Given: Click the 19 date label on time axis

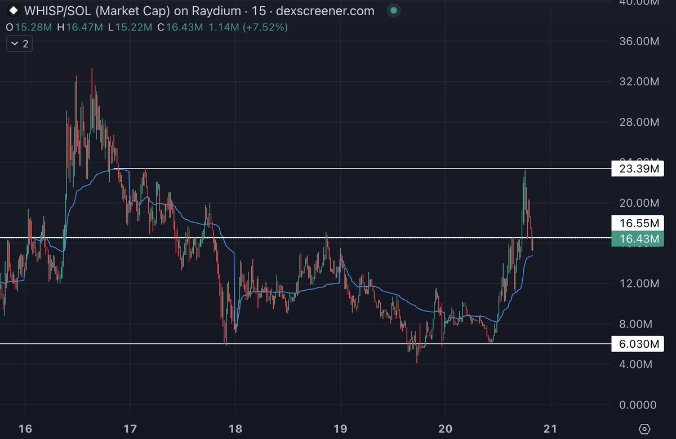Looking at the screenshot, I should [x=341, y=428].
